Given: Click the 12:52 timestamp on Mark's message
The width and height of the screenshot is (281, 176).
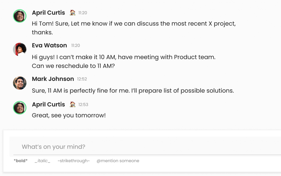Looking at the screenshot, I should 82,79.
